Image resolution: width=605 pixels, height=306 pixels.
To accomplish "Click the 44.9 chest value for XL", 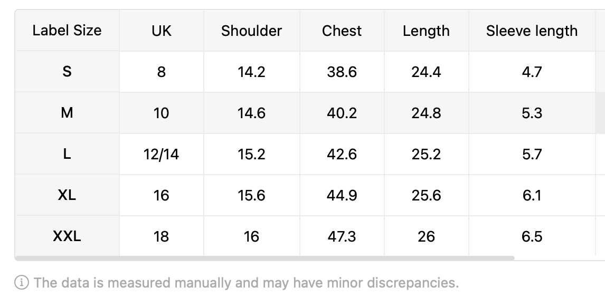I will click(x=342, y=195).
